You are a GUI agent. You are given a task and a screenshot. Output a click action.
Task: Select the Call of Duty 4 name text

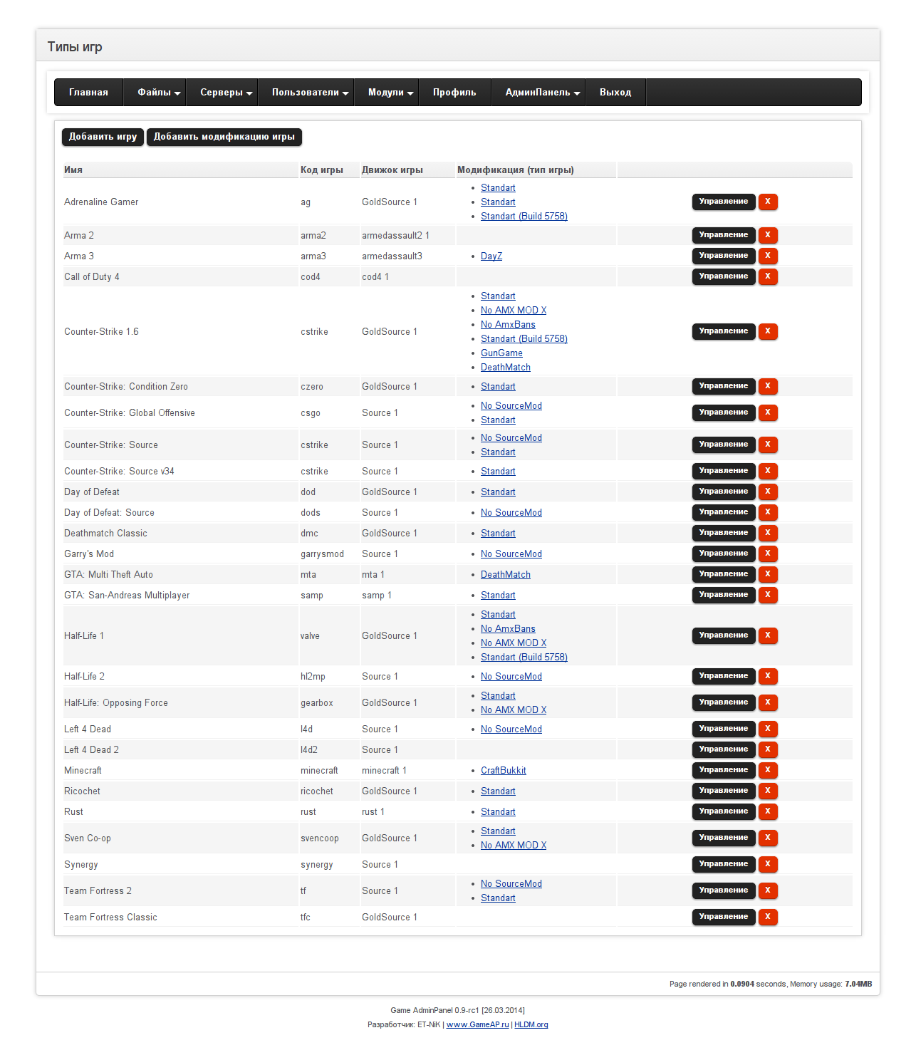click(92, 277)
